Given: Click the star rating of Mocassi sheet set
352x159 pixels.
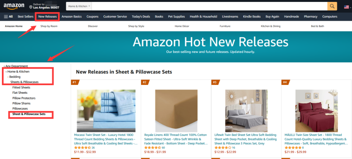Looking at the screenshot, I should coord(82,148).
